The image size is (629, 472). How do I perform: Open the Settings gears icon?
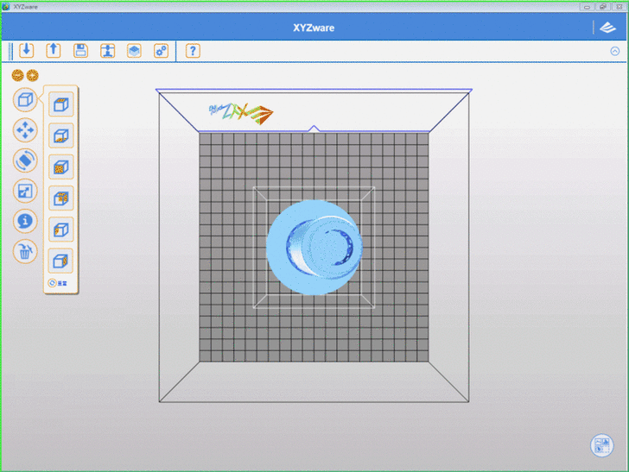(161, 51)
